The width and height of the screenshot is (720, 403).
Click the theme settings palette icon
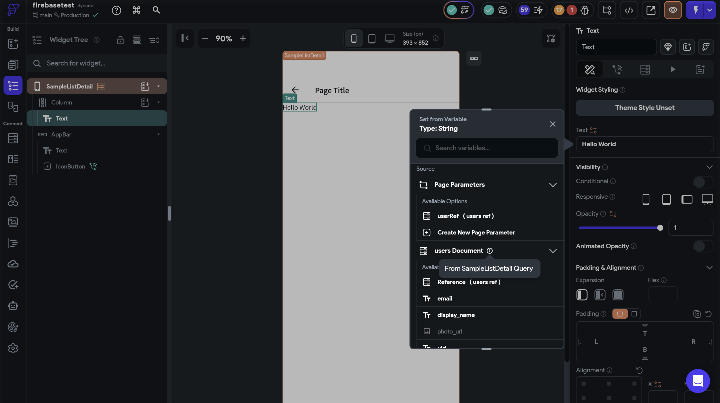pyautogui.click(x=13, y=327)
